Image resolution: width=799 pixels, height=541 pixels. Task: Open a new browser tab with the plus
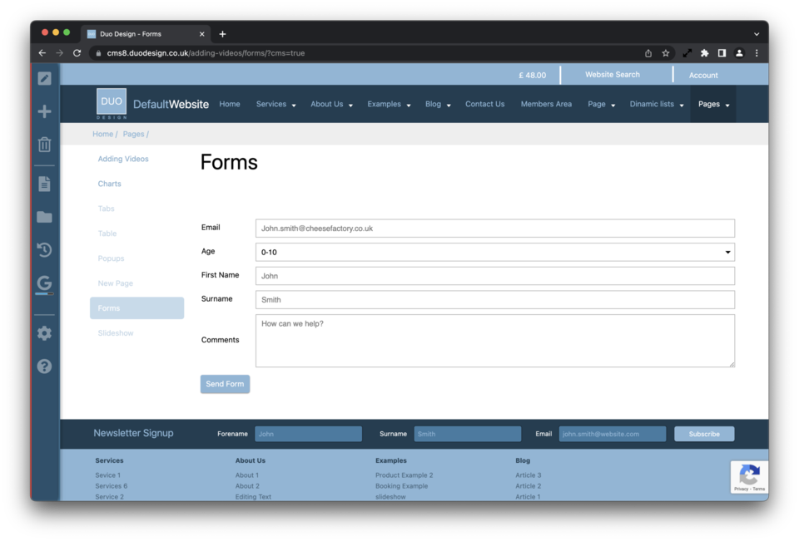click(223, 34)
